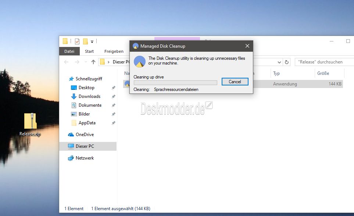This screenshot has width=354, height=216.
Task: Expand recent locations dropdown next to forward arrow
Action: pos(85,62)
